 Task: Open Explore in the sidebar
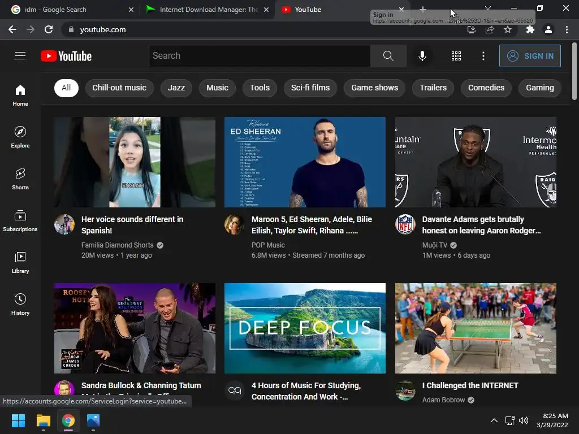[x=20, y=137]
